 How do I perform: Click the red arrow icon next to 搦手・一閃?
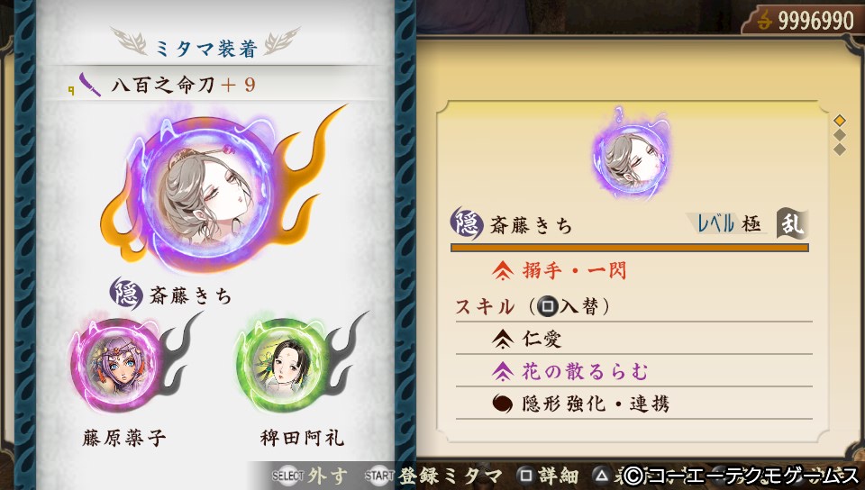coord(503,270)
